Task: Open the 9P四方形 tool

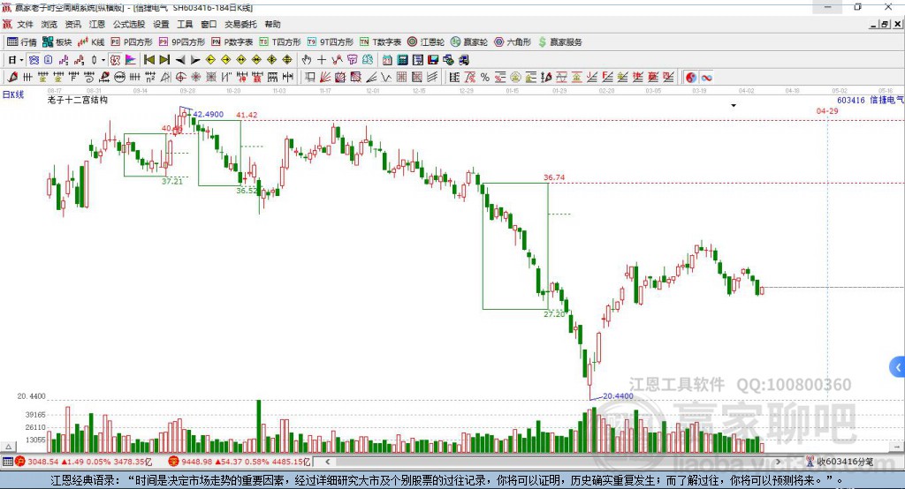Action: point(182,42)
